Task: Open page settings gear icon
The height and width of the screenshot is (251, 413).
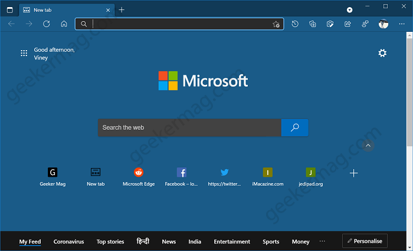Action: [x=382, y=53]
